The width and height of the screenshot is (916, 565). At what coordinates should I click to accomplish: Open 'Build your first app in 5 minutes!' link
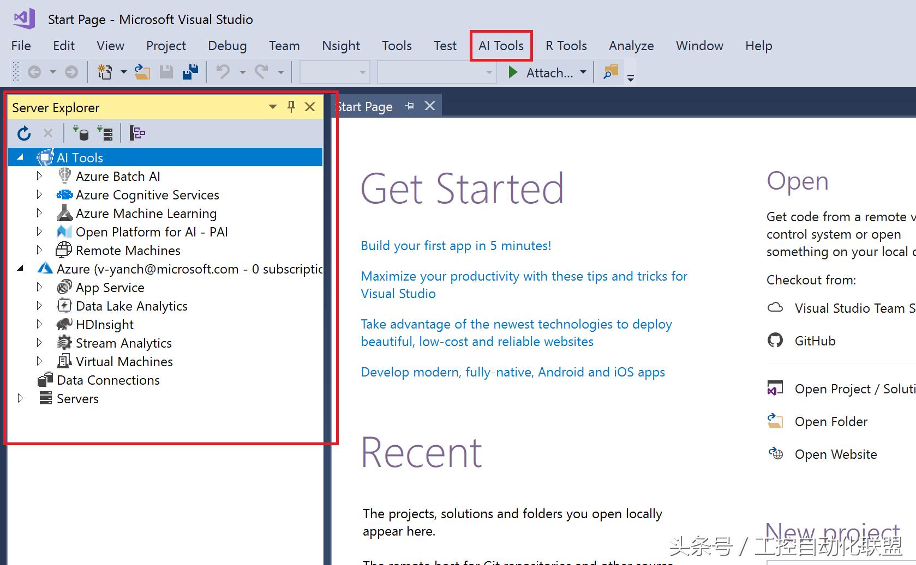[456, 246]
